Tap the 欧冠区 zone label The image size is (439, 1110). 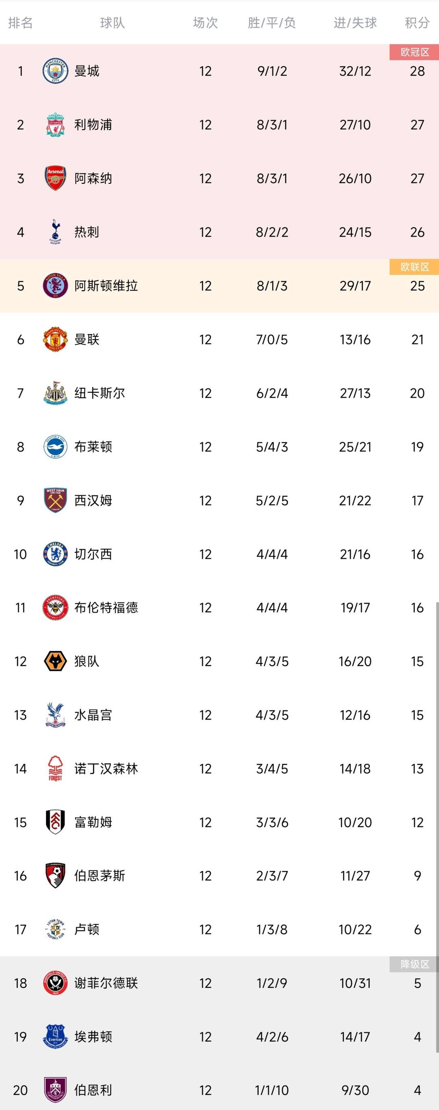[x=415, y=52]
